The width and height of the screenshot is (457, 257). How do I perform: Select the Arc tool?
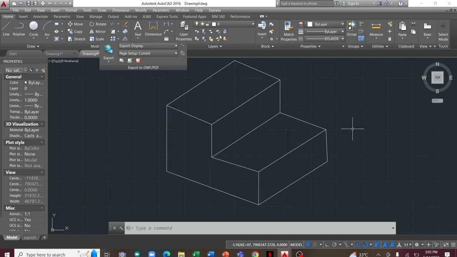point(47,29)
